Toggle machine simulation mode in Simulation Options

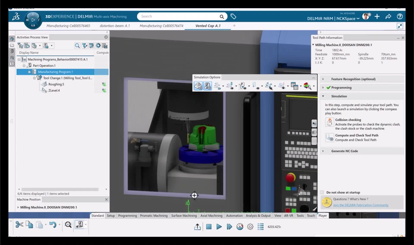pos(207,86)
